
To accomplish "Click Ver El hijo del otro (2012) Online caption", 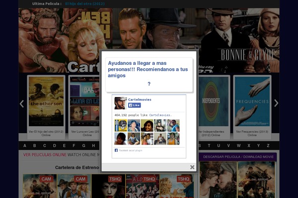I will pos(46,133).
